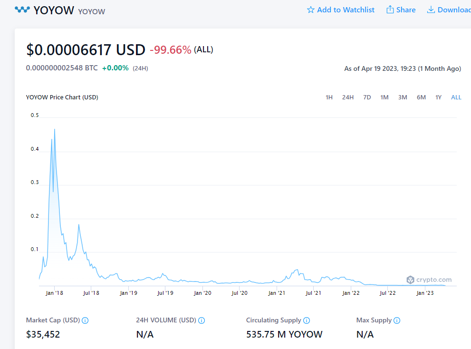Image resolution: width=471 pixels, height=349 pixels.
Task: Click the $35,452 market cap value
Action: [43, 334]
